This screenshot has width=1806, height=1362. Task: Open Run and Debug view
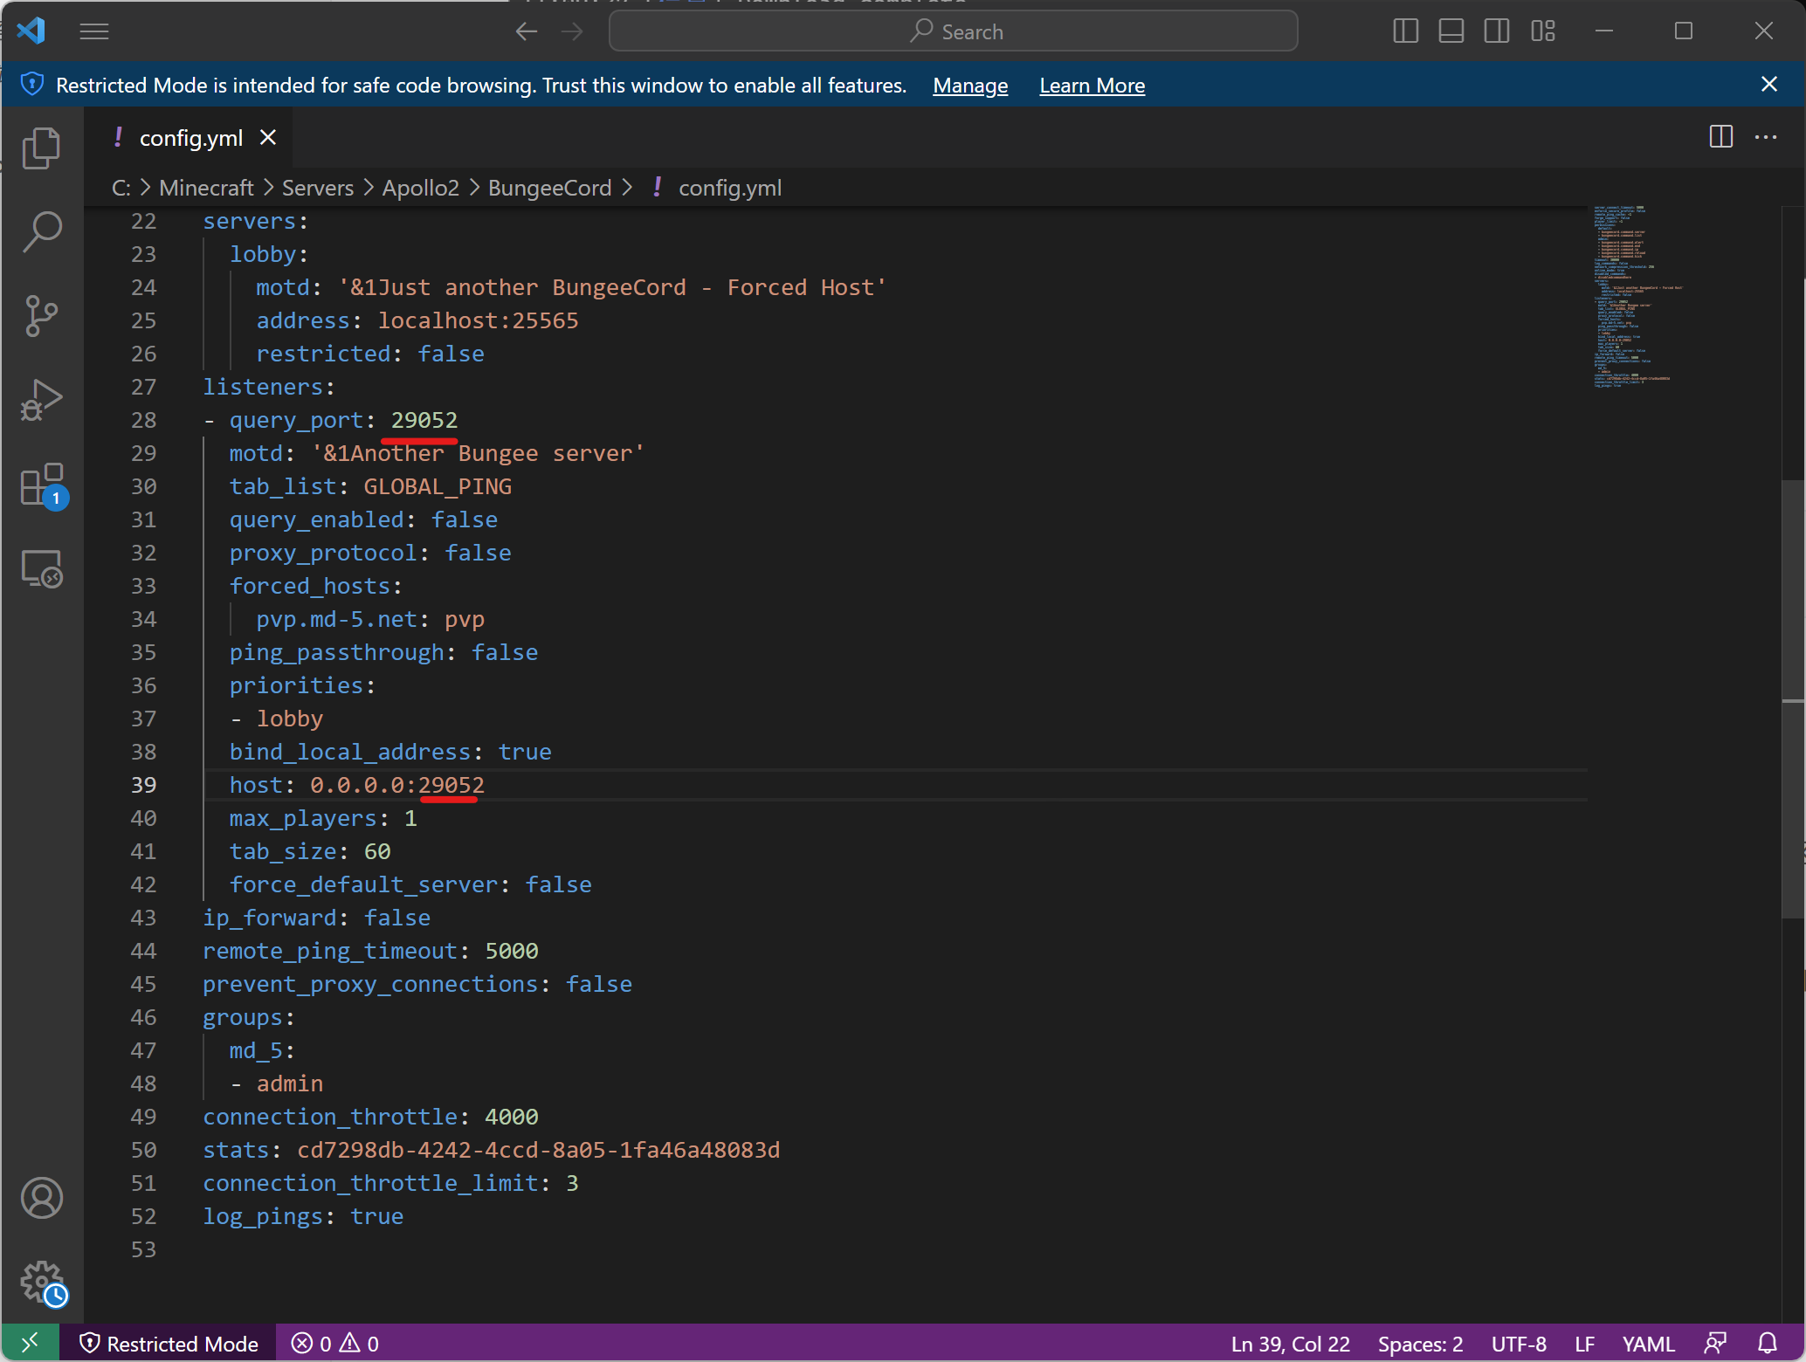(41, 400)
